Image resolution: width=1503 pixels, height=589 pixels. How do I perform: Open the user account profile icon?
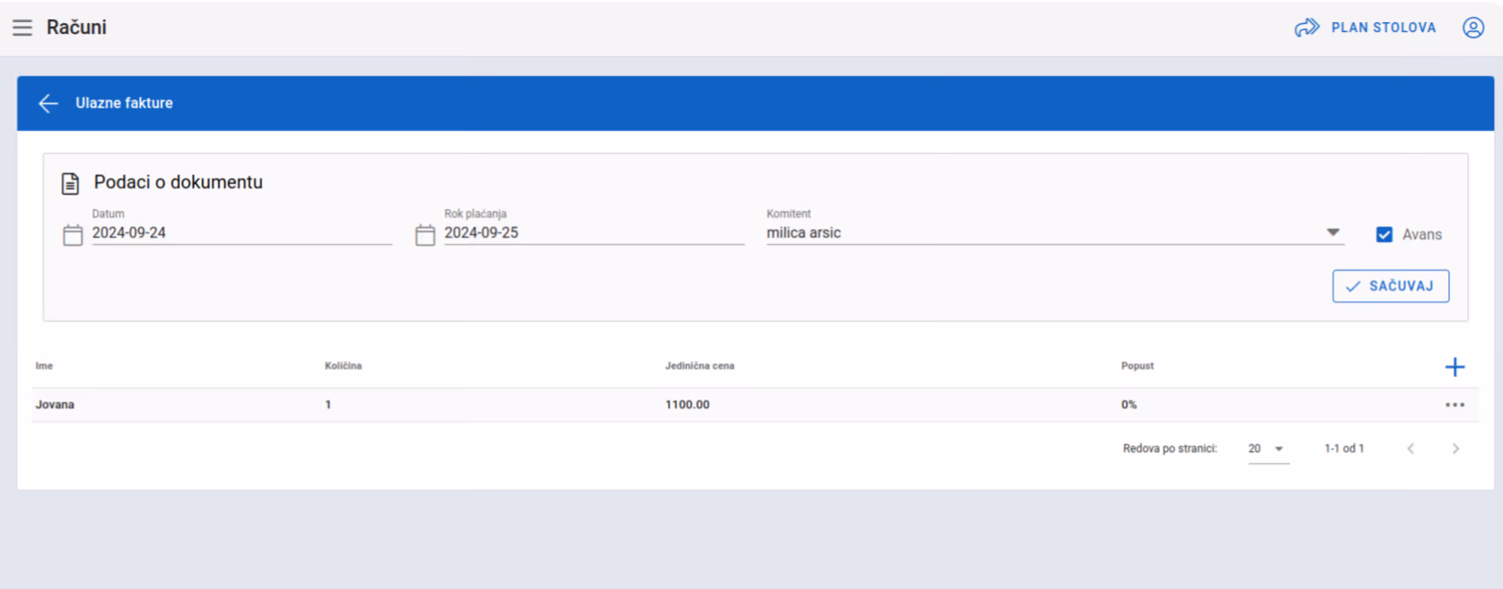click(1473, 27)
